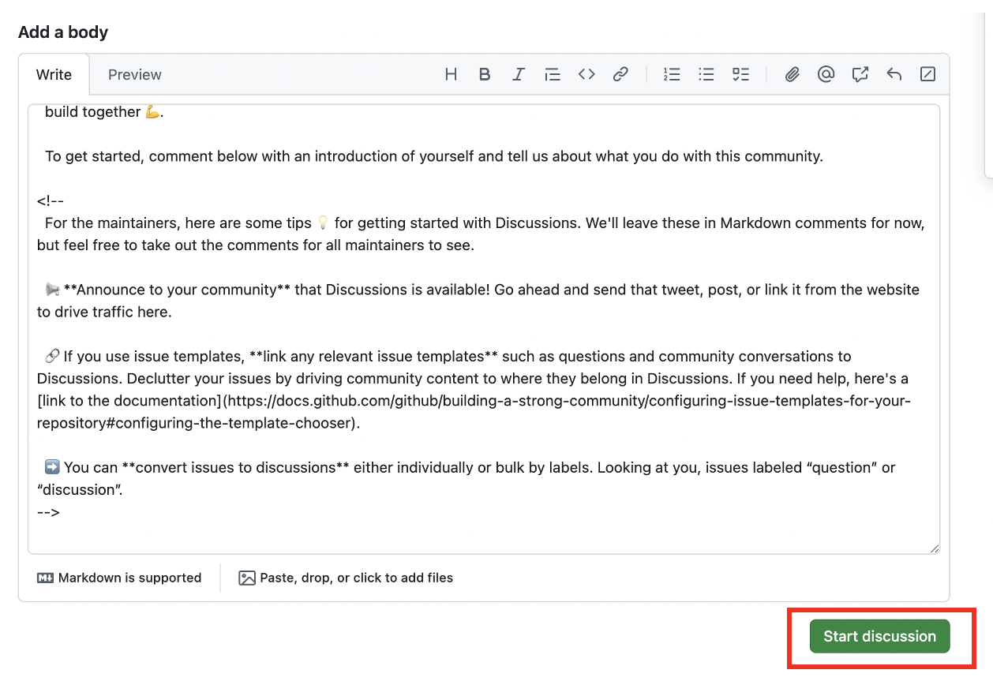Open slash commands icon in the toolbar
This screenshot has width=993, height=696.
pos(928,74)
